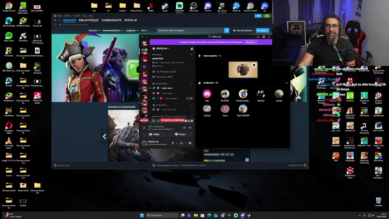Expand Steam Catégories dropdown
This screenshot has width=389, height=219.
coord(132,30)
